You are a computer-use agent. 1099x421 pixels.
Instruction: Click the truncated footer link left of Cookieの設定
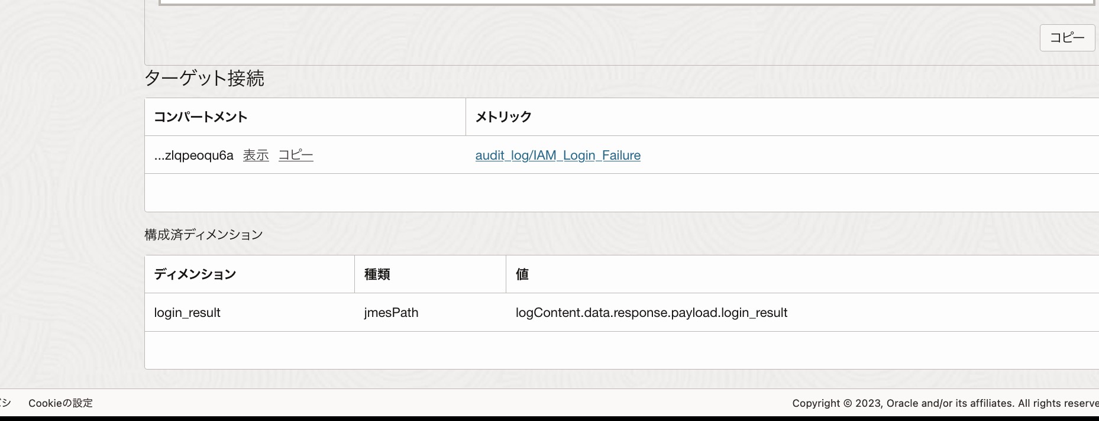pyautogui.click(x=5, y=403)
